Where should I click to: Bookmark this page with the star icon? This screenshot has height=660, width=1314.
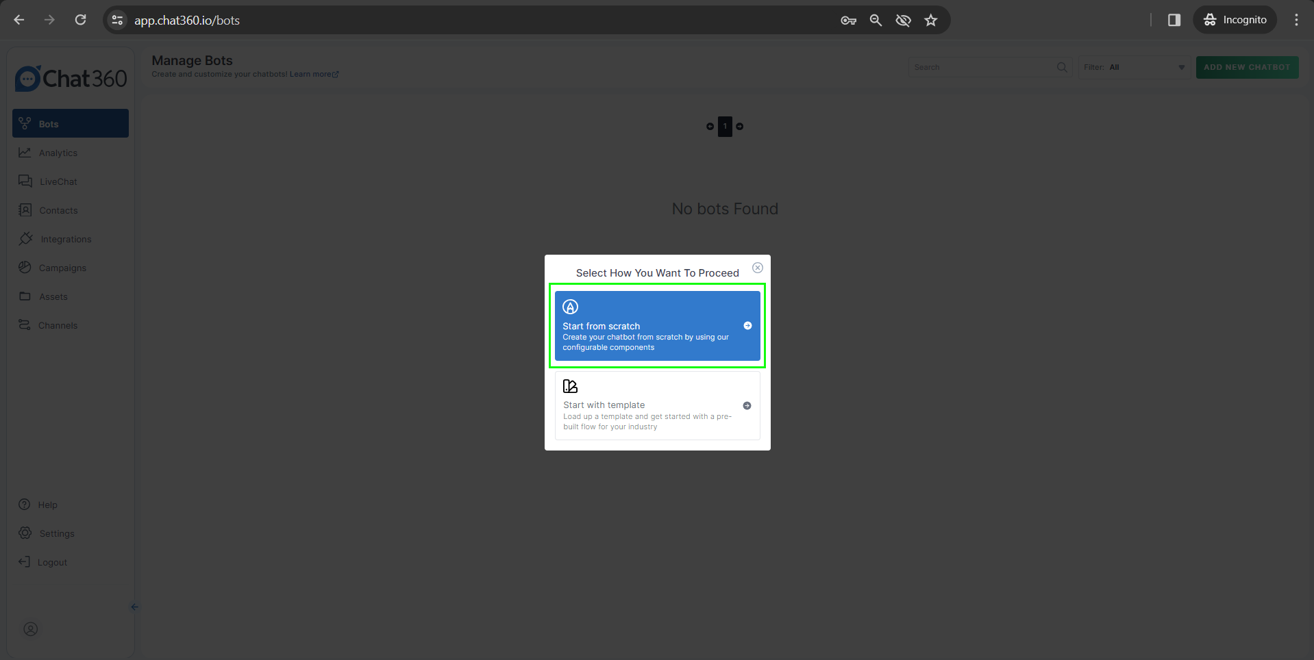coord(931,21)
